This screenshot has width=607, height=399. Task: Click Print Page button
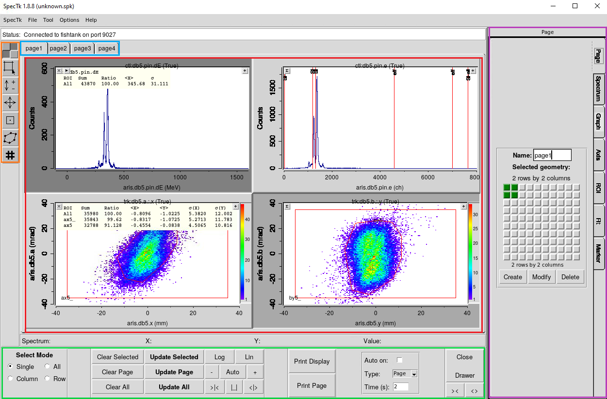[x=312, y=385]
